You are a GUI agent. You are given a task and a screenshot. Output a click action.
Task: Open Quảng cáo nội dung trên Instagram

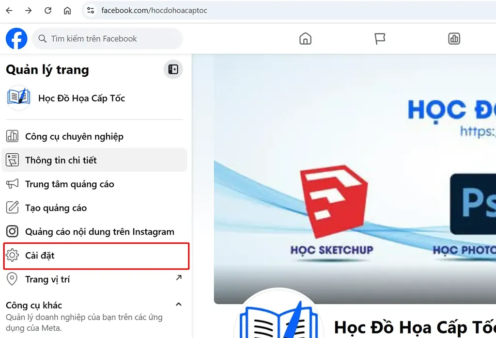pyautogui.click(x=99, y=232)
